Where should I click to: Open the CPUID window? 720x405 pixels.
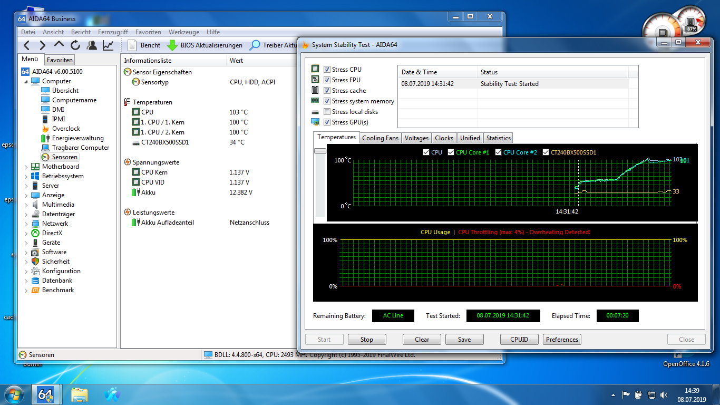pyautogui.click(x=519, y=339)
